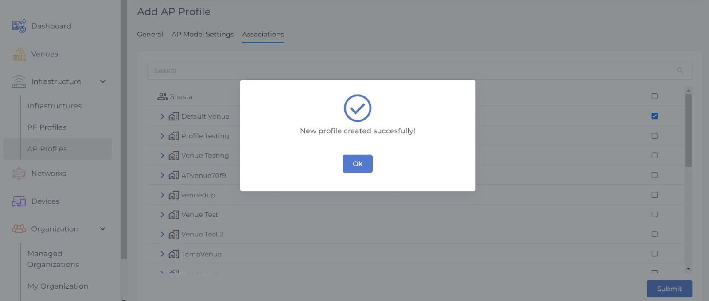Collapse the Infrastructure sidebar section
Image resolution: width=709 pixels, height=301 pixels.
[x=103, y=81]
